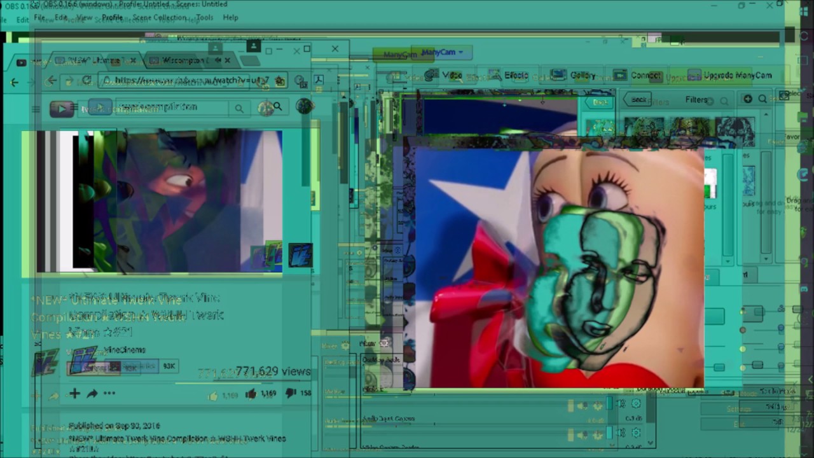Click the search icon in Filters panel
Screen dimensions: 814x458
point(762,99)
